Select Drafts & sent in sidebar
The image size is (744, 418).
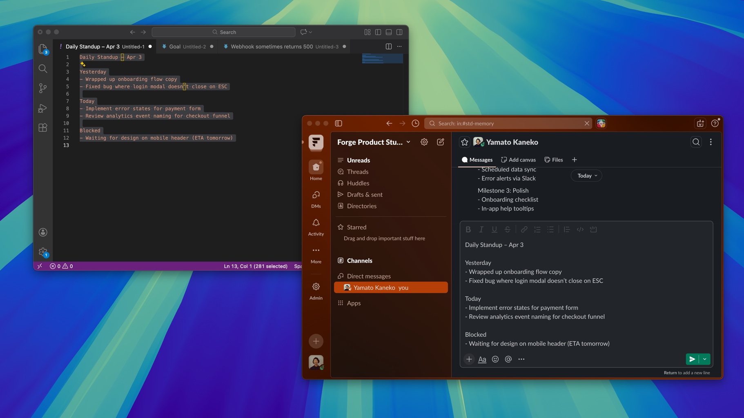tap(364, 195)
